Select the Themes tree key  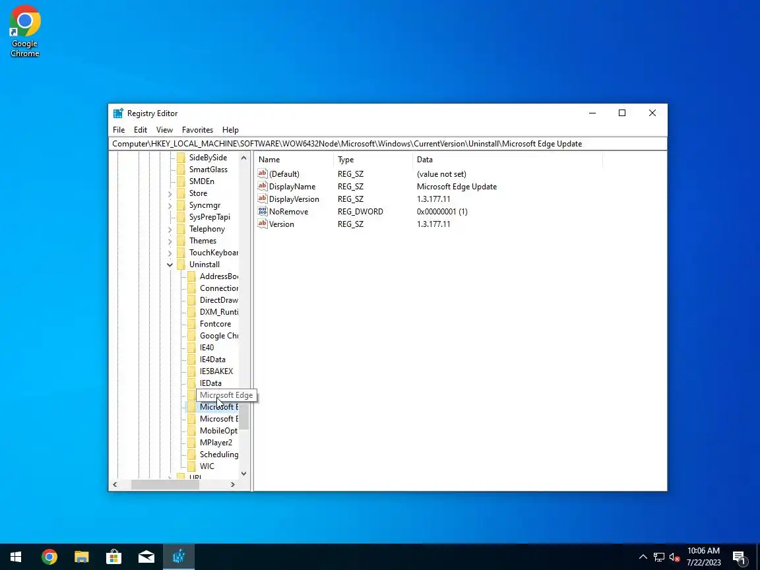(203, 241)
